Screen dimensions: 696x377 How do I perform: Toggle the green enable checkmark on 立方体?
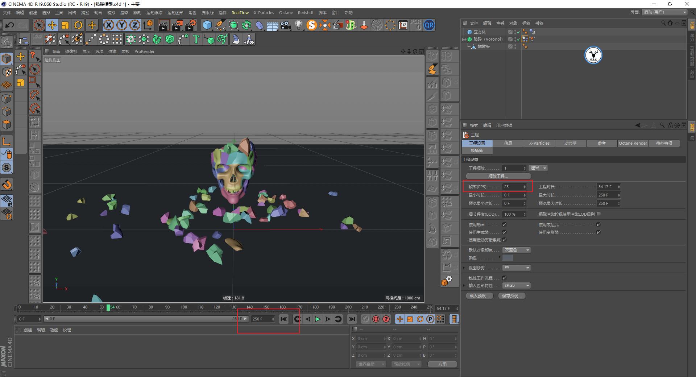(518, 32)
